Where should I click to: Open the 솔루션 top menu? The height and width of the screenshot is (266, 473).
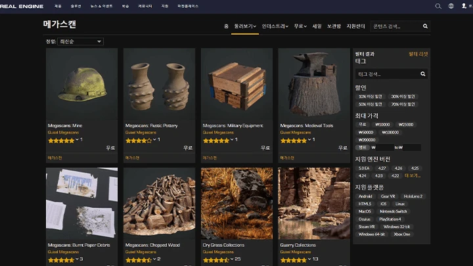(x=76, y=6)
